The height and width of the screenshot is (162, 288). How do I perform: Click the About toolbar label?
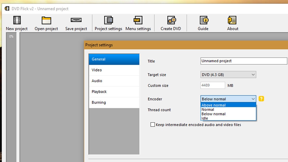[x=233, y=29]
